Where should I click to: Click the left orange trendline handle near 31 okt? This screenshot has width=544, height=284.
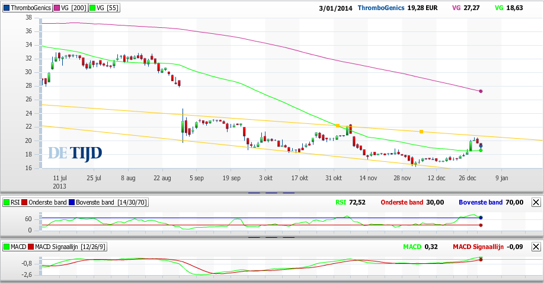pos(338,126)
